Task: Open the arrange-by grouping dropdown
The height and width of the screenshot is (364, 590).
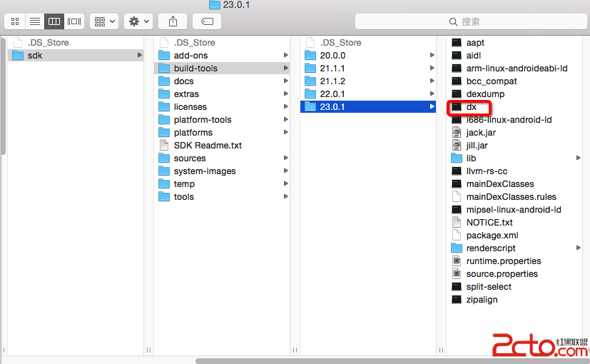Action: (104, 21)
